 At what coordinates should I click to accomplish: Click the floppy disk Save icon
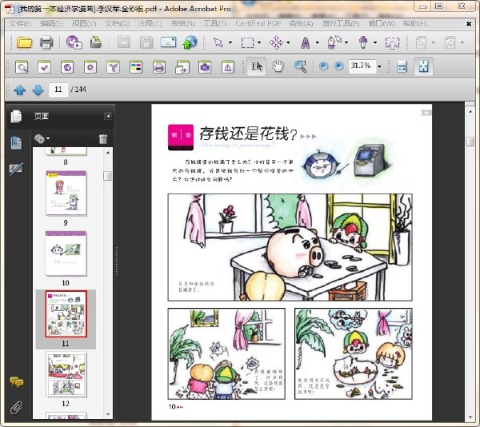coord(146,42)
